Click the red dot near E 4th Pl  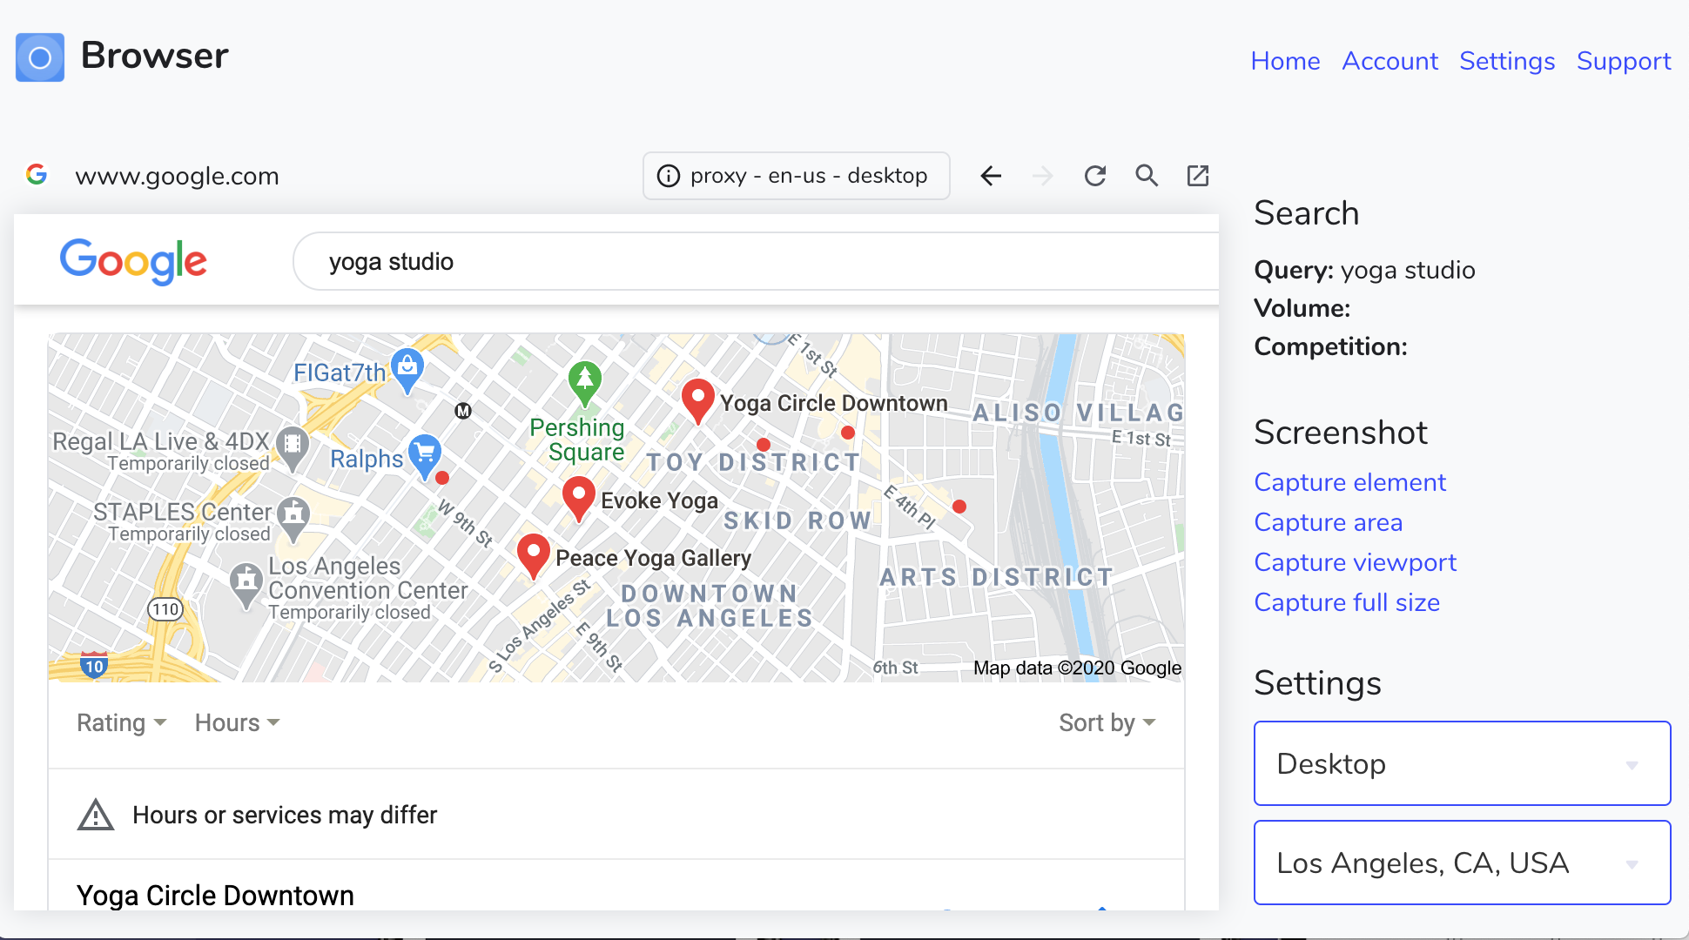[x=959, y=507]
